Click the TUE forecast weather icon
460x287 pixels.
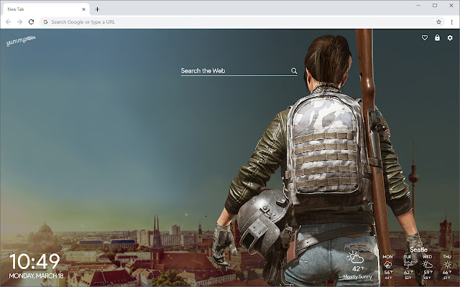(x=408, y=265)
